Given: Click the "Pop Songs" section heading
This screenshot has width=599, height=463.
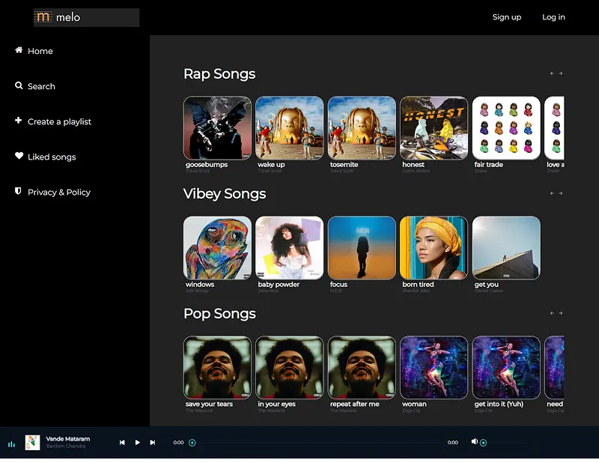Looking at the screenshot, I should pos(219,313).
